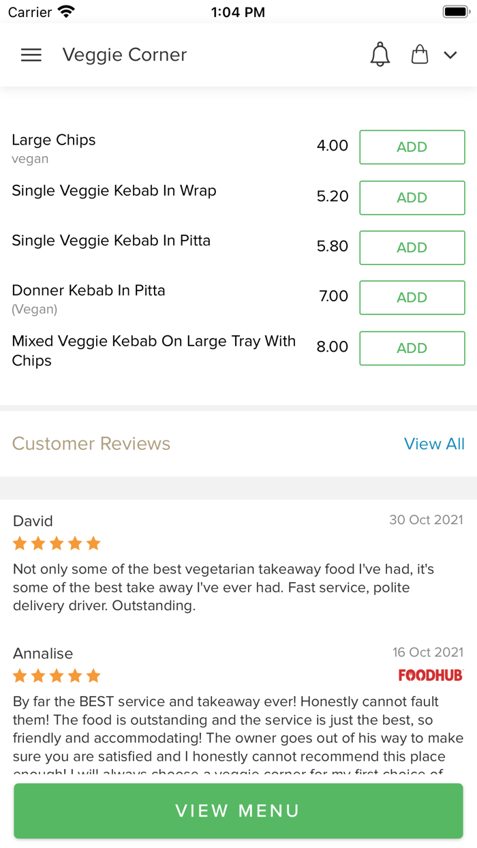Tap the notification bell icon
The image size is (477, 848).
380,55
